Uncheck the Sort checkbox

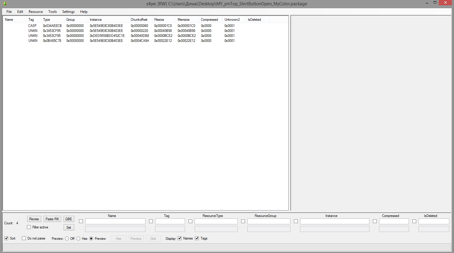click(6, 238)
